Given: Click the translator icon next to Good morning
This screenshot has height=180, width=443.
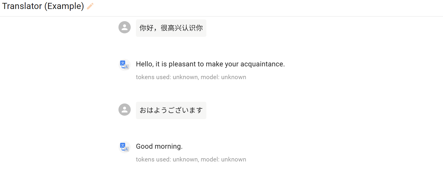Looking at the screenshot, I should [125, 147].
